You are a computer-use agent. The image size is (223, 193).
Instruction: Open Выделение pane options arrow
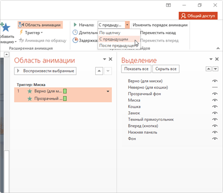tap(211, 59)
